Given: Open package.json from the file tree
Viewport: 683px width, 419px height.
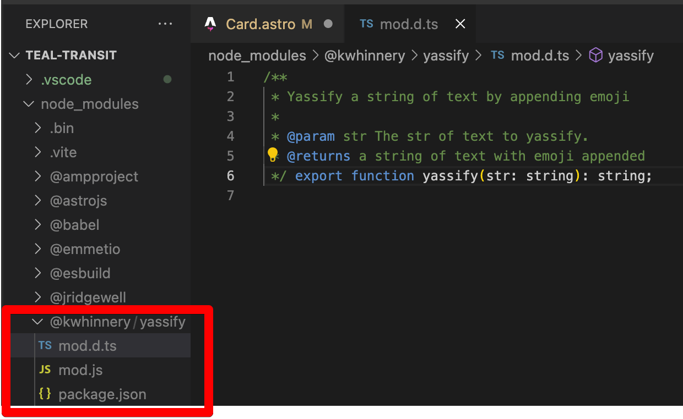Looking at the screenshot, I should pyautogui.click(x=102, y=394).
